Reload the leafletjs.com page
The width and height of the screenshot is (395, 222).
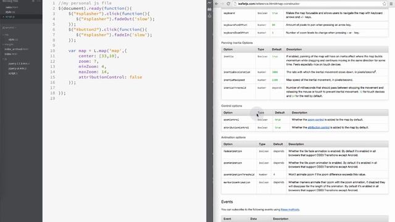pyautogui.click(x=228, y=4)
